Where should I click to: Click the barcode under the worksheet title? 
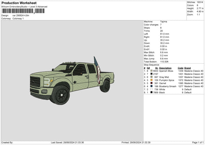pos(23,11)
